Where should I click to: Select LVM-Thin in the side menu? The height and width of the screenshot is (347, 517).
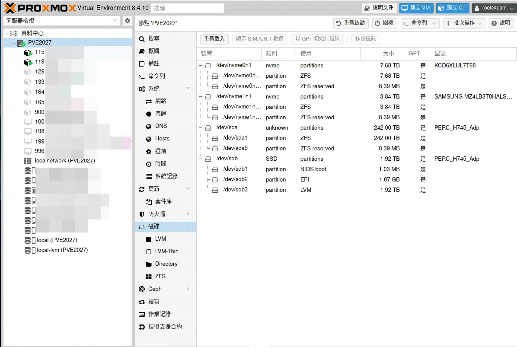pos(166,251)
